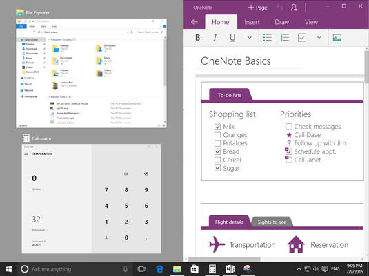Click the star tag beside Call Dave
Screen dimensions: 369x276
[289, 135]
